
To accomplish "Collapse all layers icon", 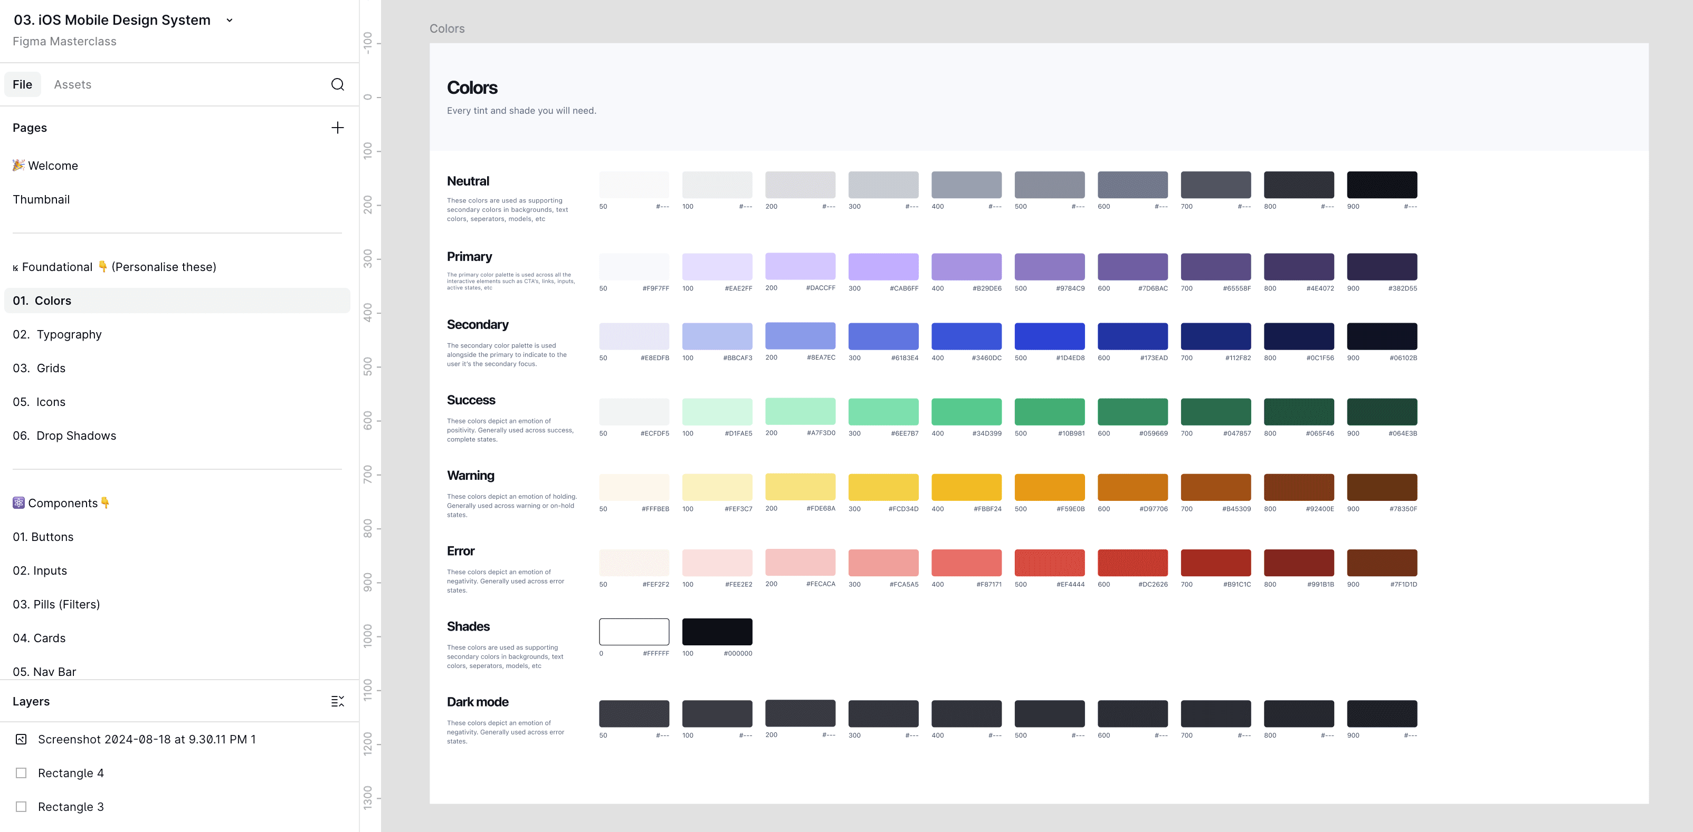I will click(337, 701).
